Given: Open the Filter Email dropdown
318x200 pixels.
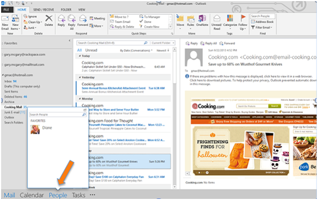Looking at the screenshot, I should click(x=262, y=27).
